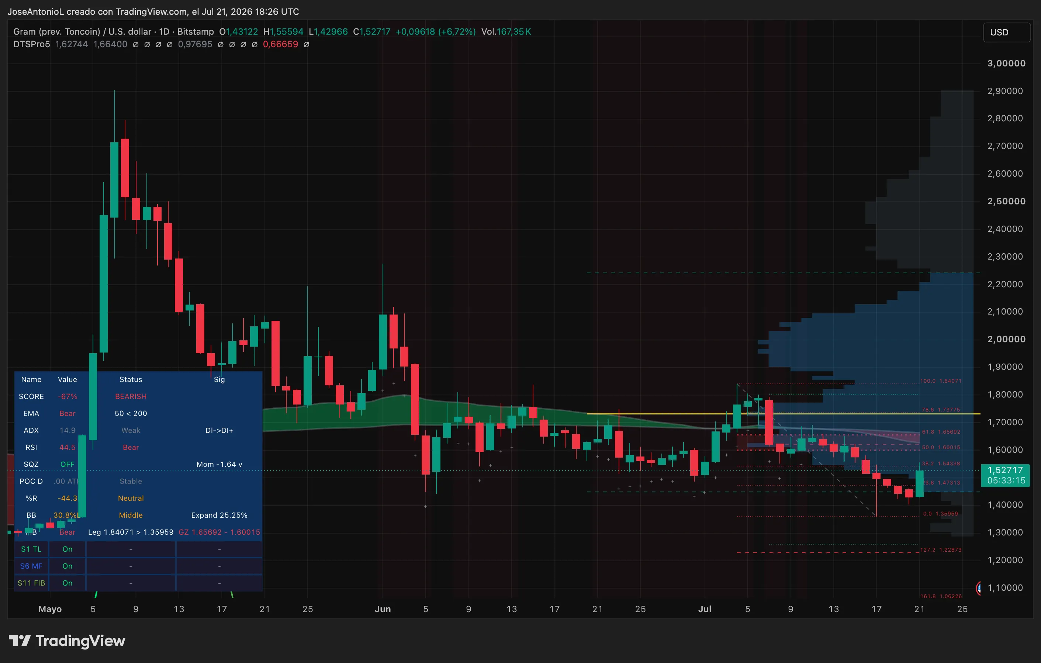Viewport: 1041px width, 663px height.
Task: Click the 'DI->DI+' signal cell
Action: click(x=219, y=430)
